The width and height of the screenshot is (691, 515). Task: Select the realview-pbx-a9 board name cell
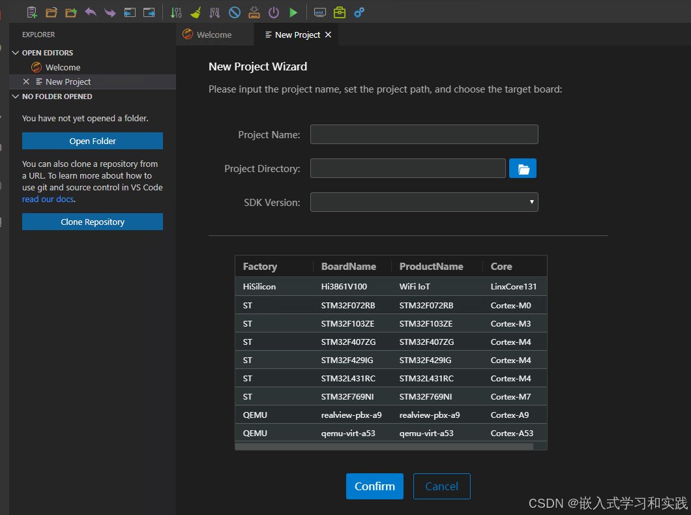tap(351, 415)
